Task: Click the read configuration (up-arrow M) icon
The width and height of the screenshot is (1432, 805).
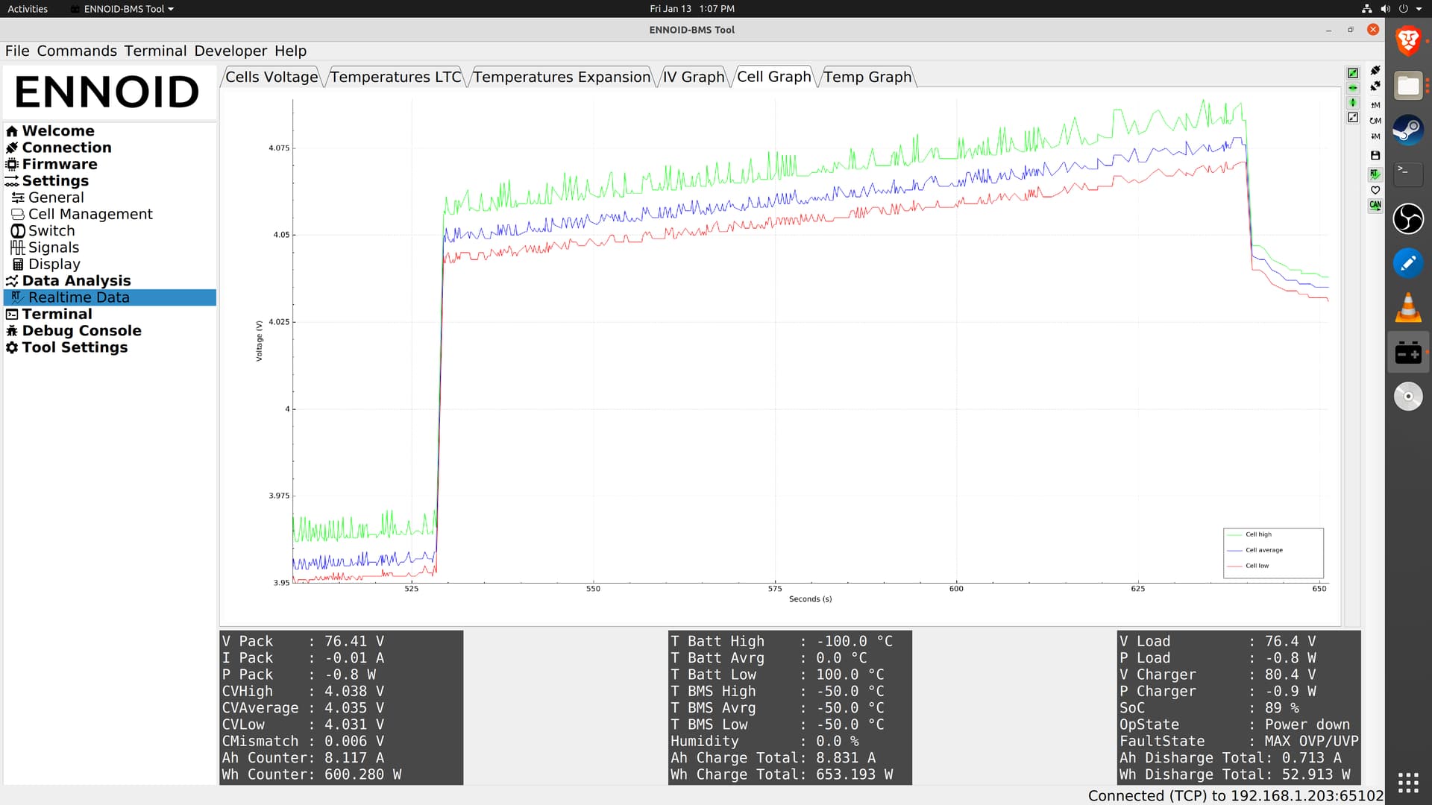Action: [x=1375, y=104]
